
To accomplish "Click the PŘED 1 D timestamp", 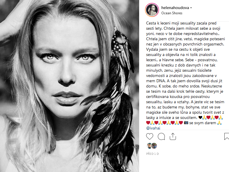I will tap(153, 154).
